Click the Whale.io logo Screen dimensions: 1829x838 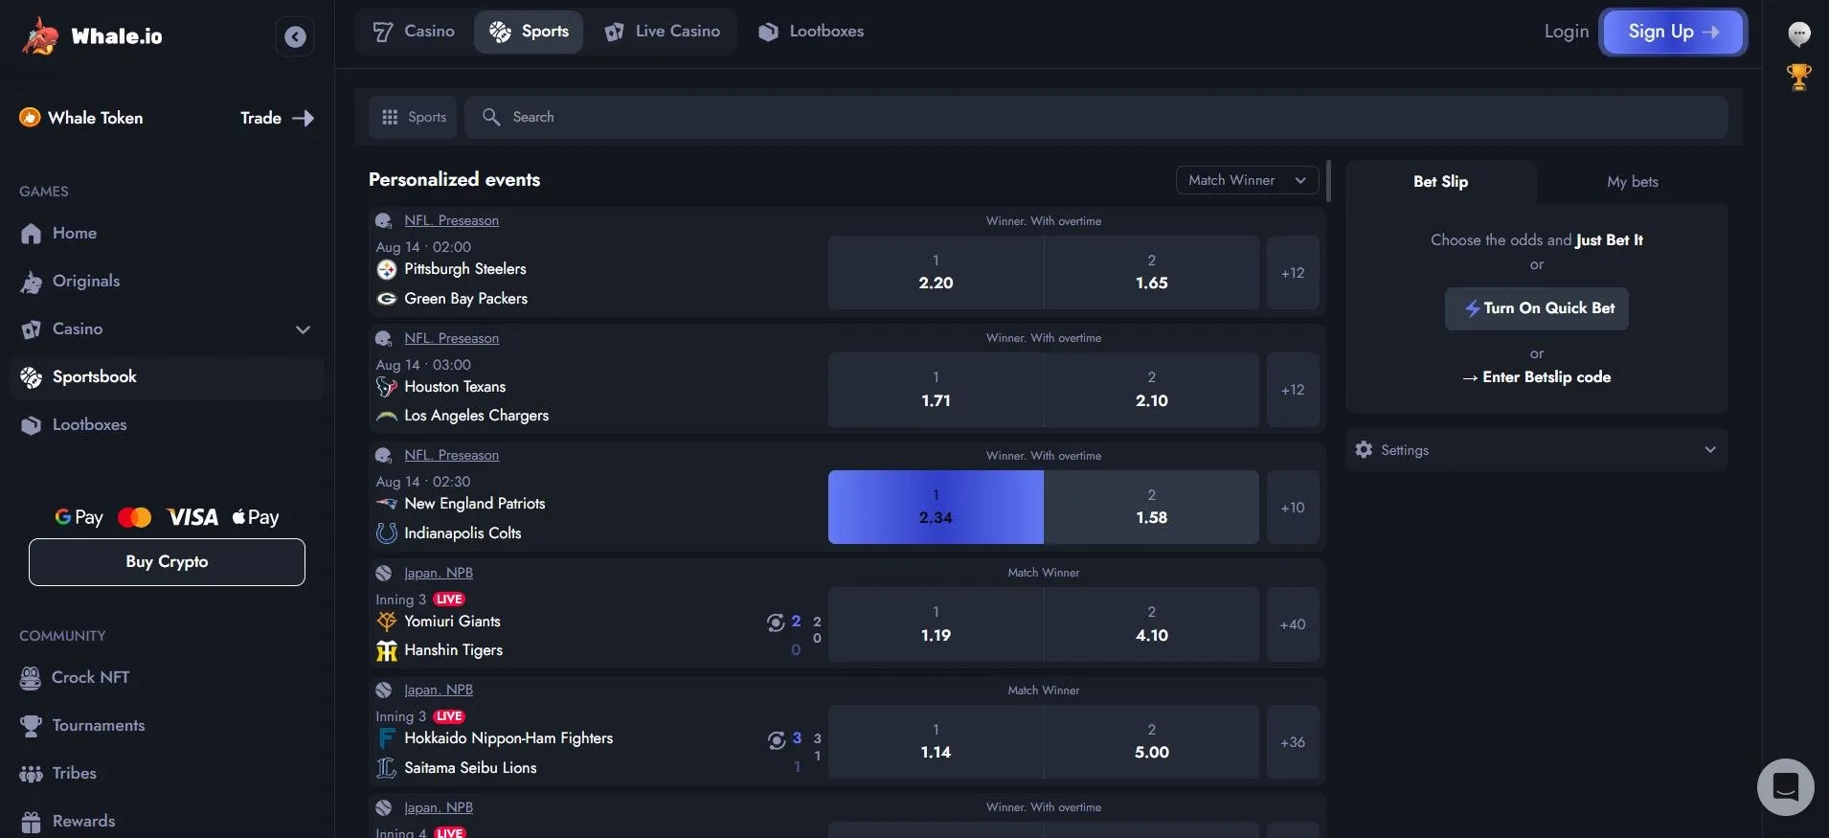92,36
